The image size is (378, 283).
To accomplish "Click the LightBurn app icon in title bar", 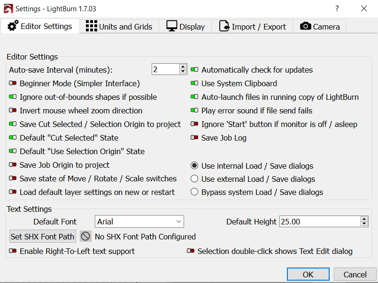I will (8, 8).
